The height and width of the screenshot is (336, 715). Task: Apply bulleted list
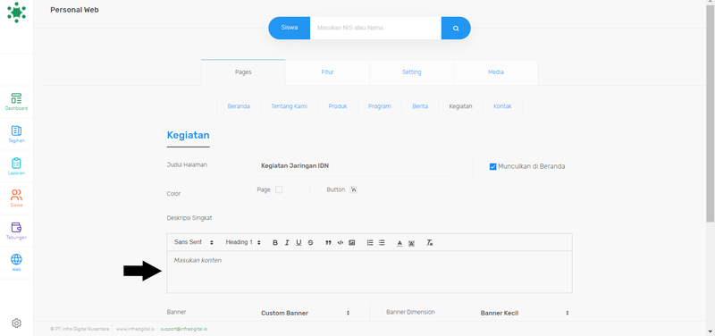click(x=382, y=242)
